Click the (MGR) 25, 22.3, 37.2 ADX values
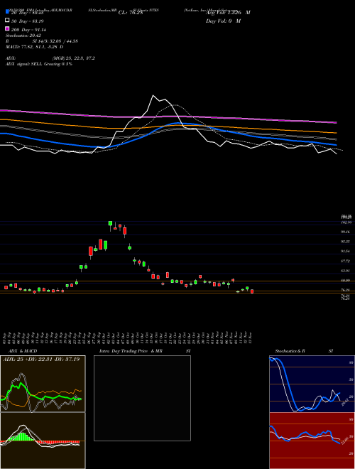Viewport: 355px width, 469px height. point(74,58)
